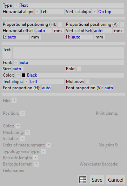Open the Vertical align dropdown arrow
The width and height of the screenshot is (127, 186).
[95, 12]
